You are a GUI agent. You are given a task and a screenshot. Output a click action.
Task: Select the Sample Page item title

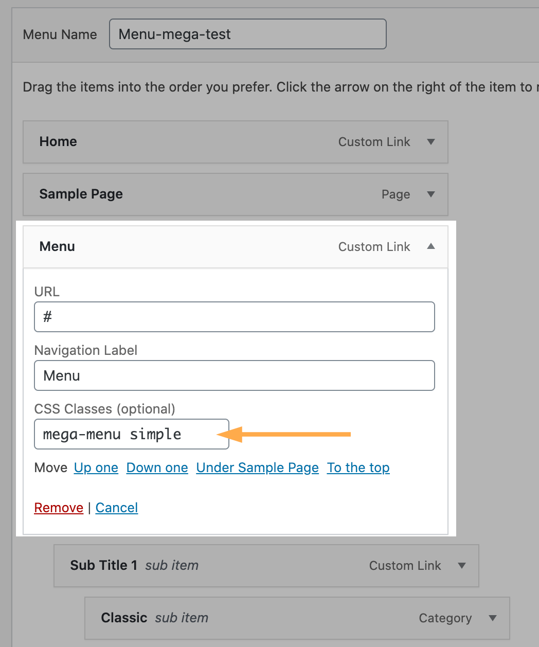[81, 194]
